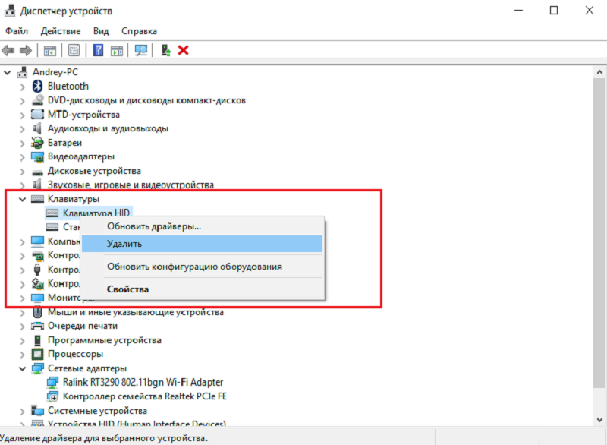Image resolution: width=607 pixels, height=445 pixels.
Task: Click the scrollbar up arrow
Action: pyautogui.click(x=599, y=72)
